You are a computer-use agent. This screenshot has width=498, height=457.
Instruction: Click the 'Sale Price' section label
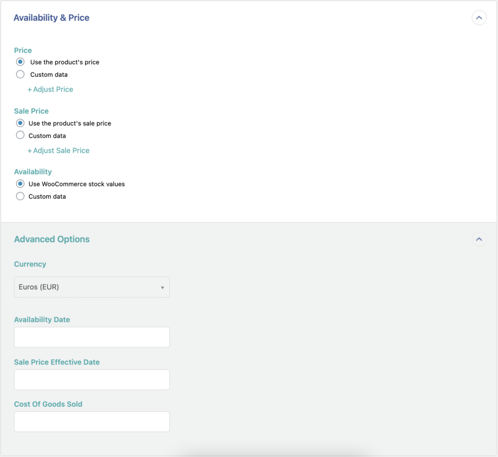(31, 111)
